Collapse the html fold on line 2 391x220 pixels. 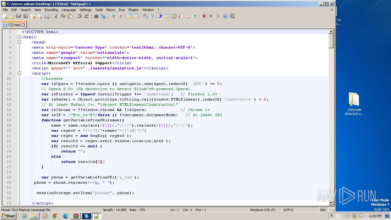click(x=19, y=37)
